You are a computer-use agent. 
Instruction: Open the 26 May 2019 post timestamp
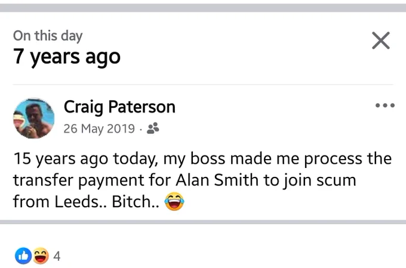[x=99, y=129]
